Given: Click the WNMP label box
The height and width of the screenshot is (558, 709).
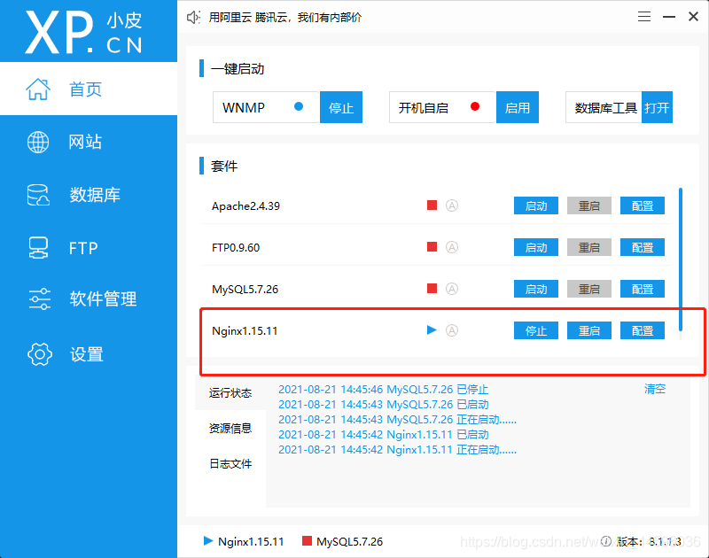Looking at the screenshot, I should click(x=267, y=107).
